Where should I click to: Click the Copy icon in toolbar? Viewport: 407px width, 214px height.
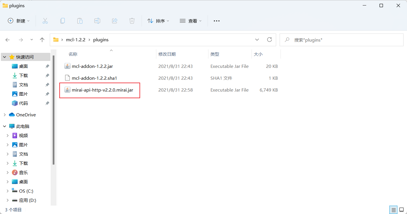62,21
